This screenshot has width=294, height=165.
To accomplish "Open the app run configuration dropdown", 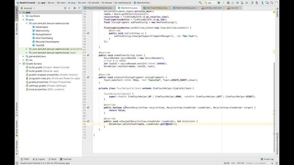I will [x=209, y=3].
